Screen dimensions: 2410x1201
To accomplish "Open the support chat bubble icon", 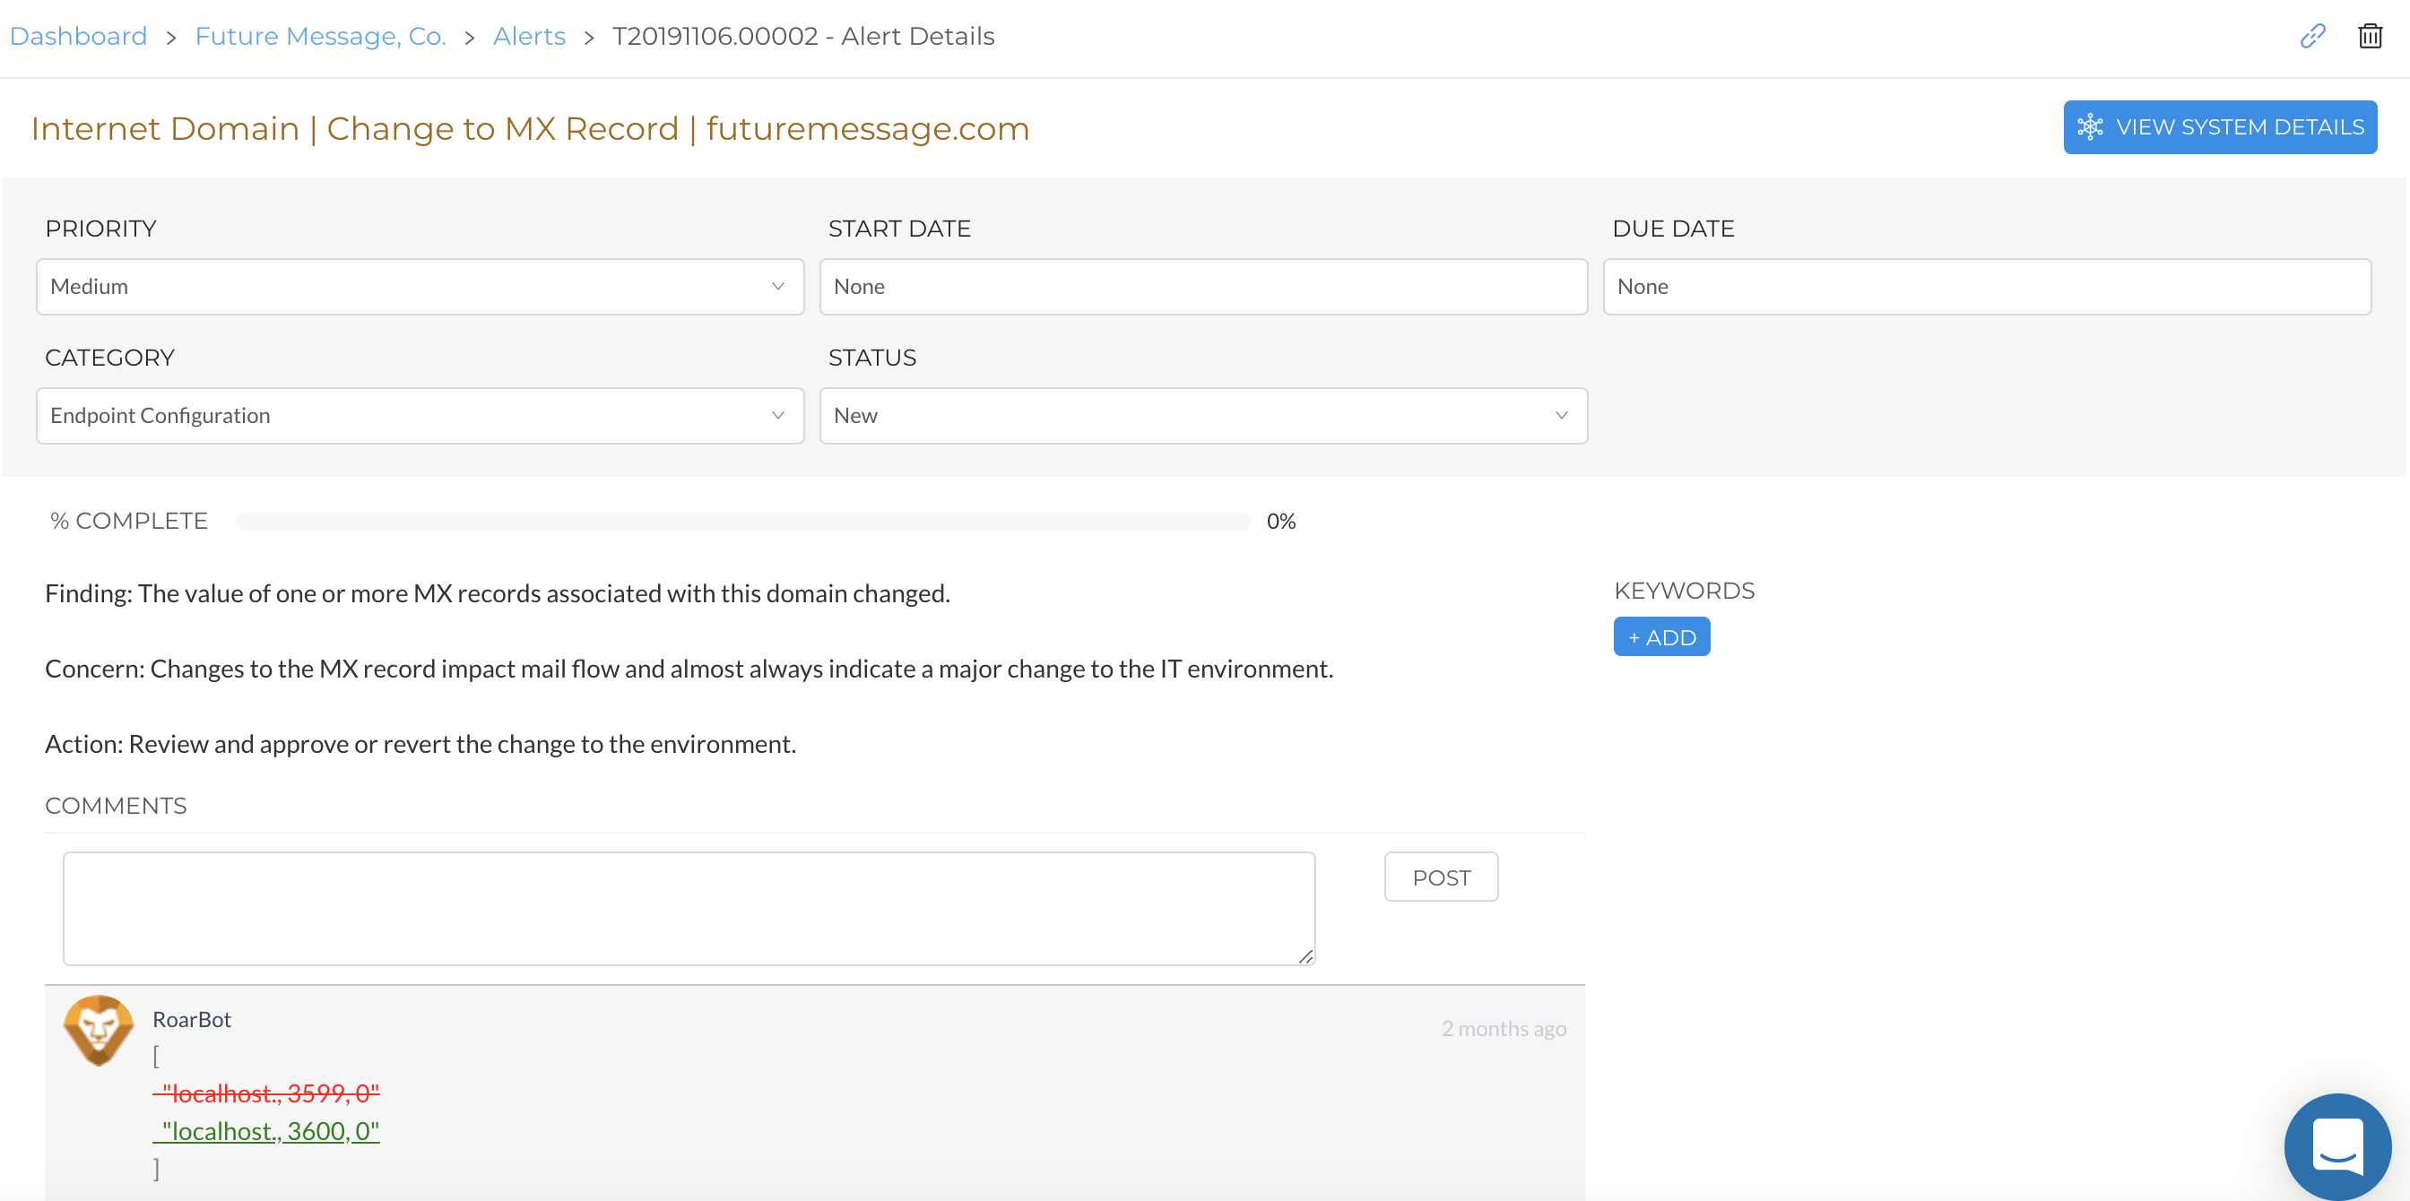I will pyautogui.click(x=2337, y=1145).
